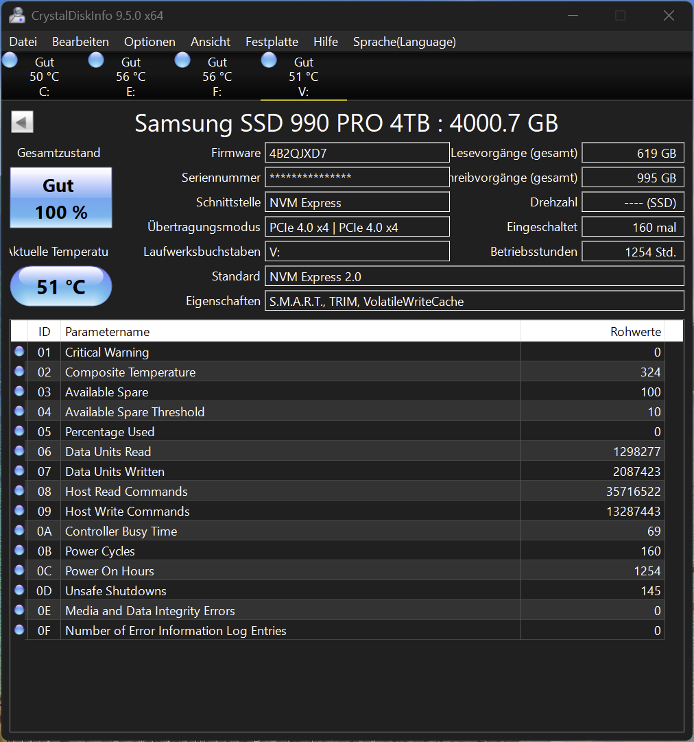The image size is (694, 742).
Task: Select the Controller Busy Time parameter name
Action: pyautogui.click(x=121, y=531)
